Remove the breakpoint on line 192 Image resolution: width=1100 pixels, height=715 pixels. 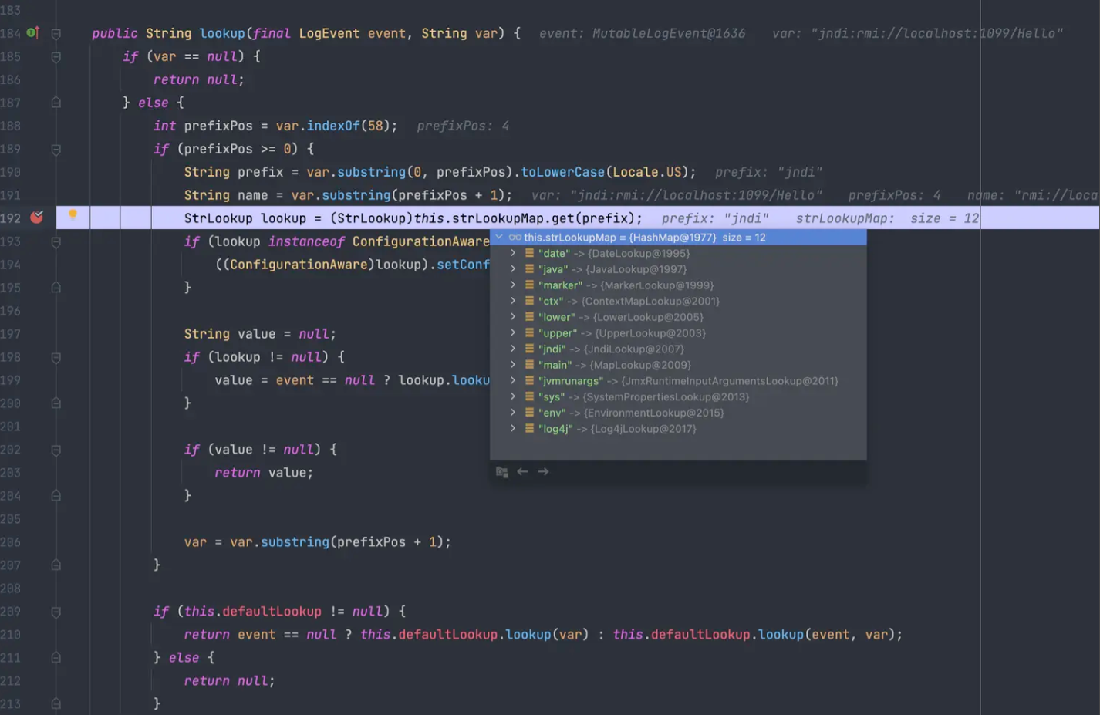point(36,218)
